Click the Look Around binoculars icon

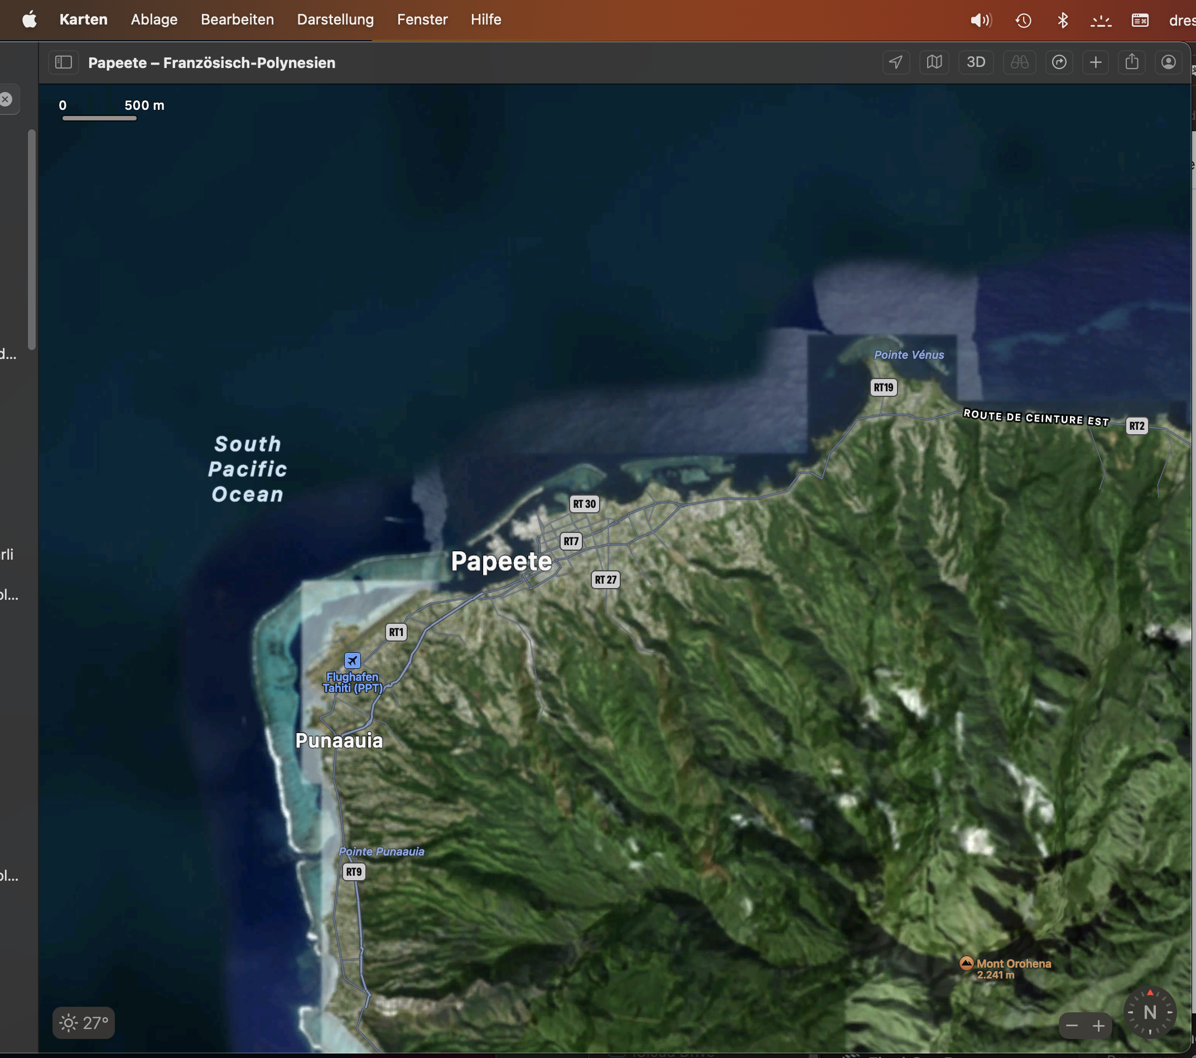[x=1019, y=62]
